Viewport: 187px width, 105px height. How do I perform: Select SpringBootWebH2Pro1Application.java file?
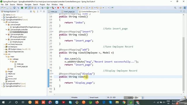pyautogui.click(x=27, y=27)
